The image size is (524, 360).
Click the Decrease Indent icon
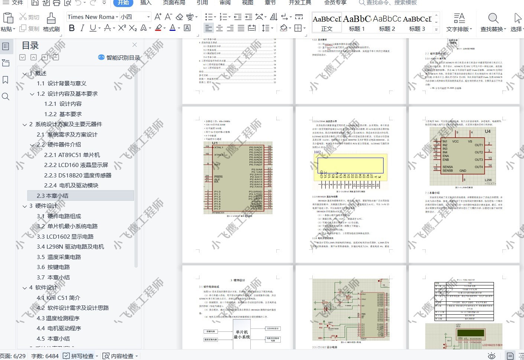tap(238, 17)
